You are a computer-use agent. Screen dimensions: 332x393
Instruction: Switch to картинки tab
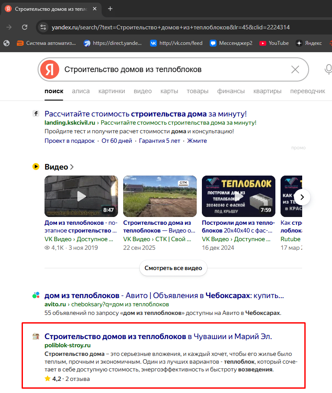point(112,91)
